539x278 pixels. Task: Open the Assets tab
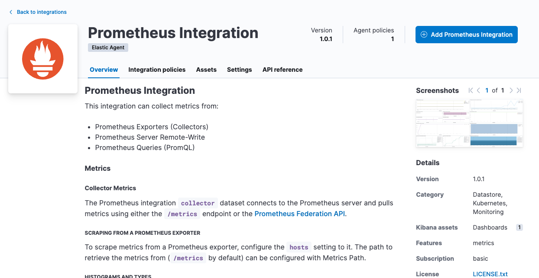(206, 70)
